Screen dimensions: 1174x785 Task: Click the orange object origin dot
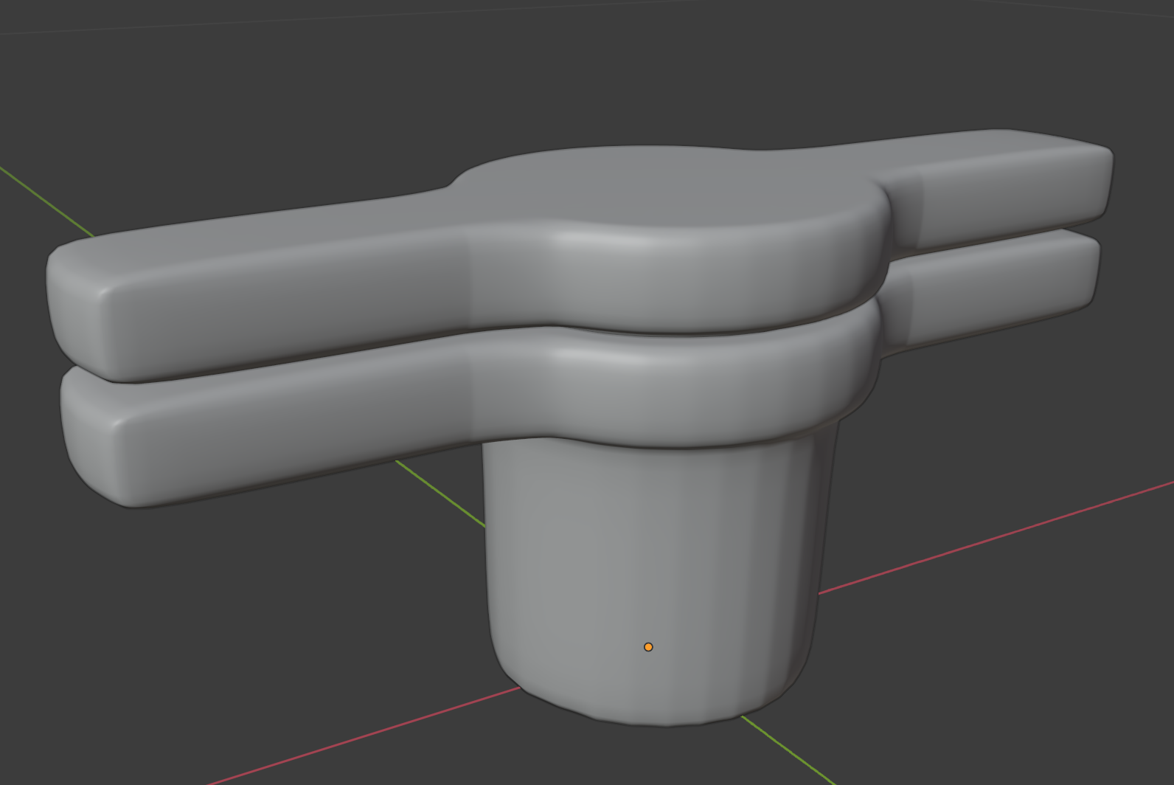coord(648,647)
